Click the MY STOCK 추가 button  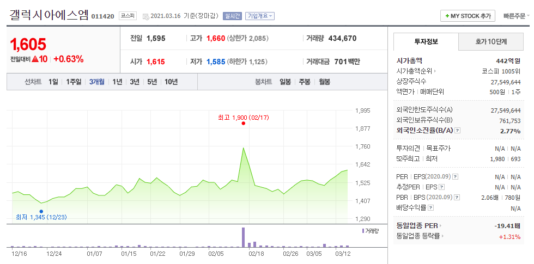468,16
